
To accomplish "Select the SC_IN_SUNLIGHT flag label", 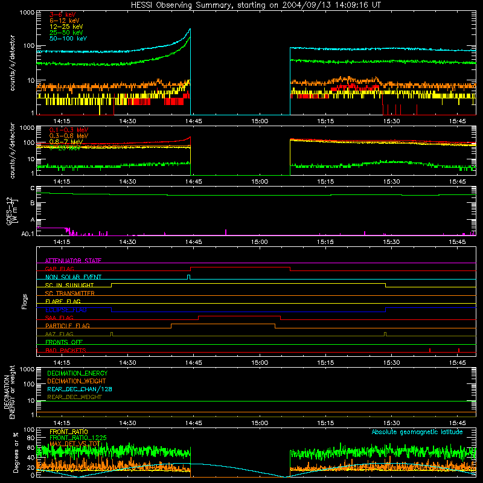I will [x=69, y=285].
